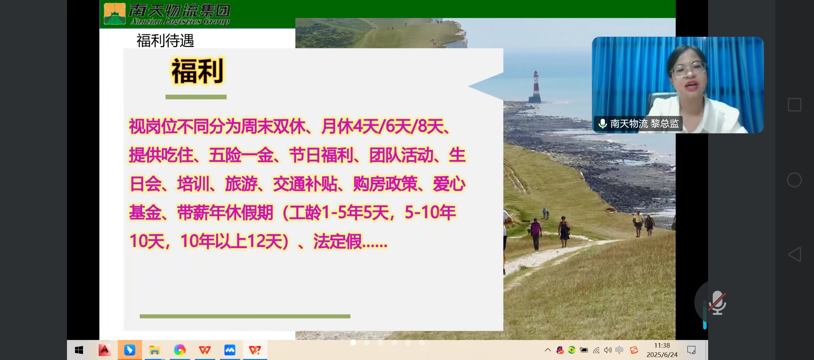The width and height of the screenshot is (814, 360).
Task: Open File Explorer from the taskbar
Action: [154, 350]
